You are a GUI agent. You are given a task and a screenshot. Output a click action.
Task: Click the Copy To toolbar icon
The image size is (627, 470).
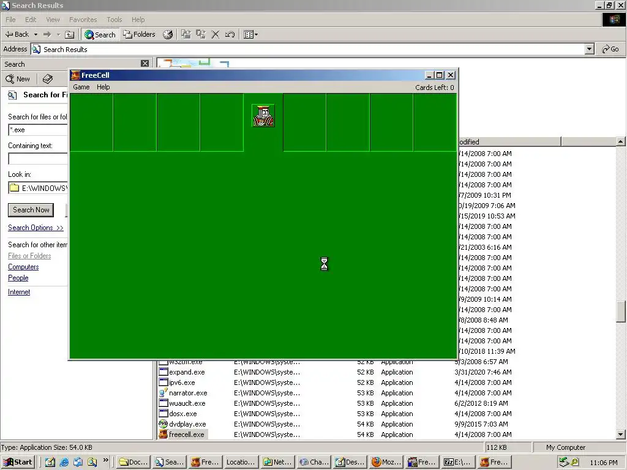[x=201, y=34]
